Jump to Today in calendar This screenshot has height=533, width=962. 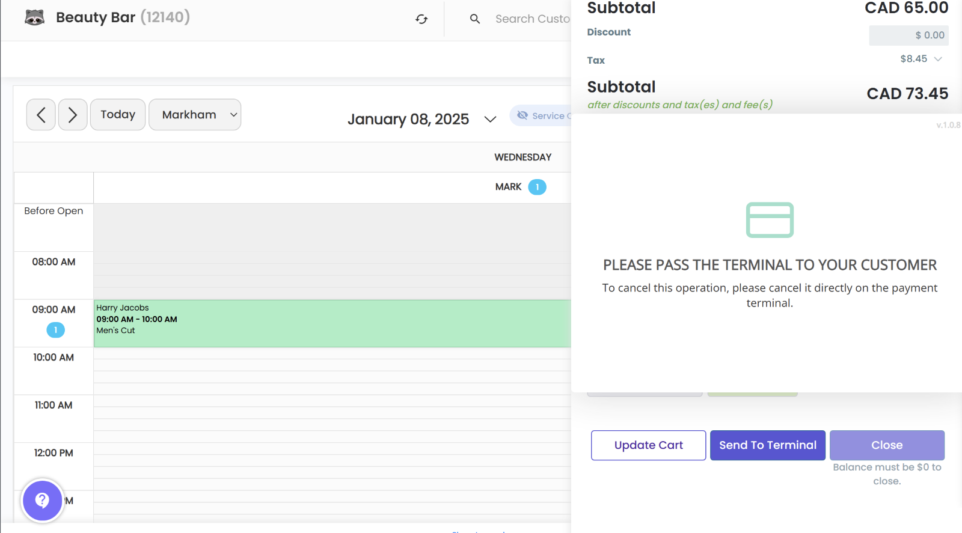(118, 115)
